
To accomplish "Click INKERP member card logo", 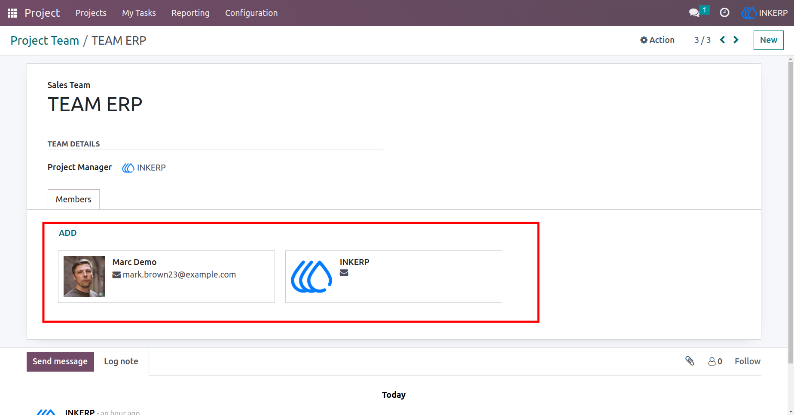I will (x=311, y=277).
